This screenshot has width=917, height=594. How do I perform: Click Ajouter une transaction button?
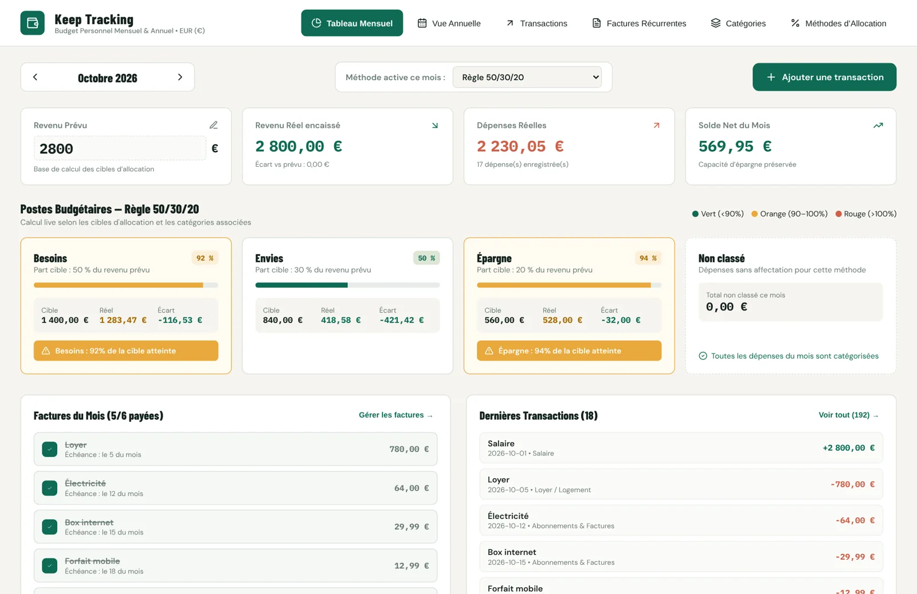coord(824,77)
